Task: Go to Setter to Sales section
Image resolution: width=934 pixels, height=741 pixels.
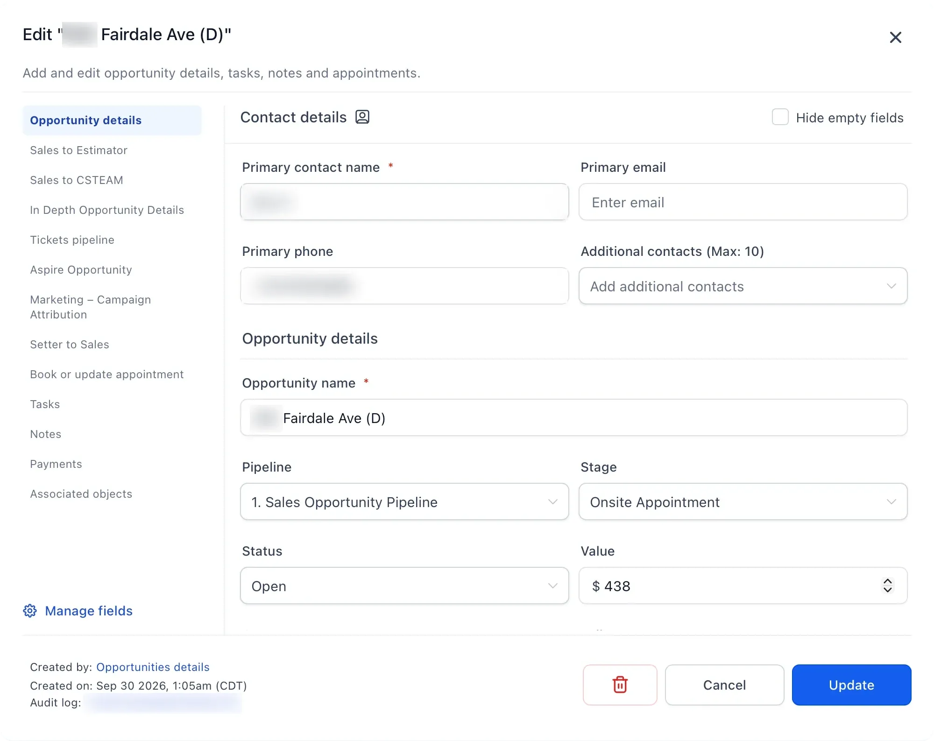Action: 70,345
